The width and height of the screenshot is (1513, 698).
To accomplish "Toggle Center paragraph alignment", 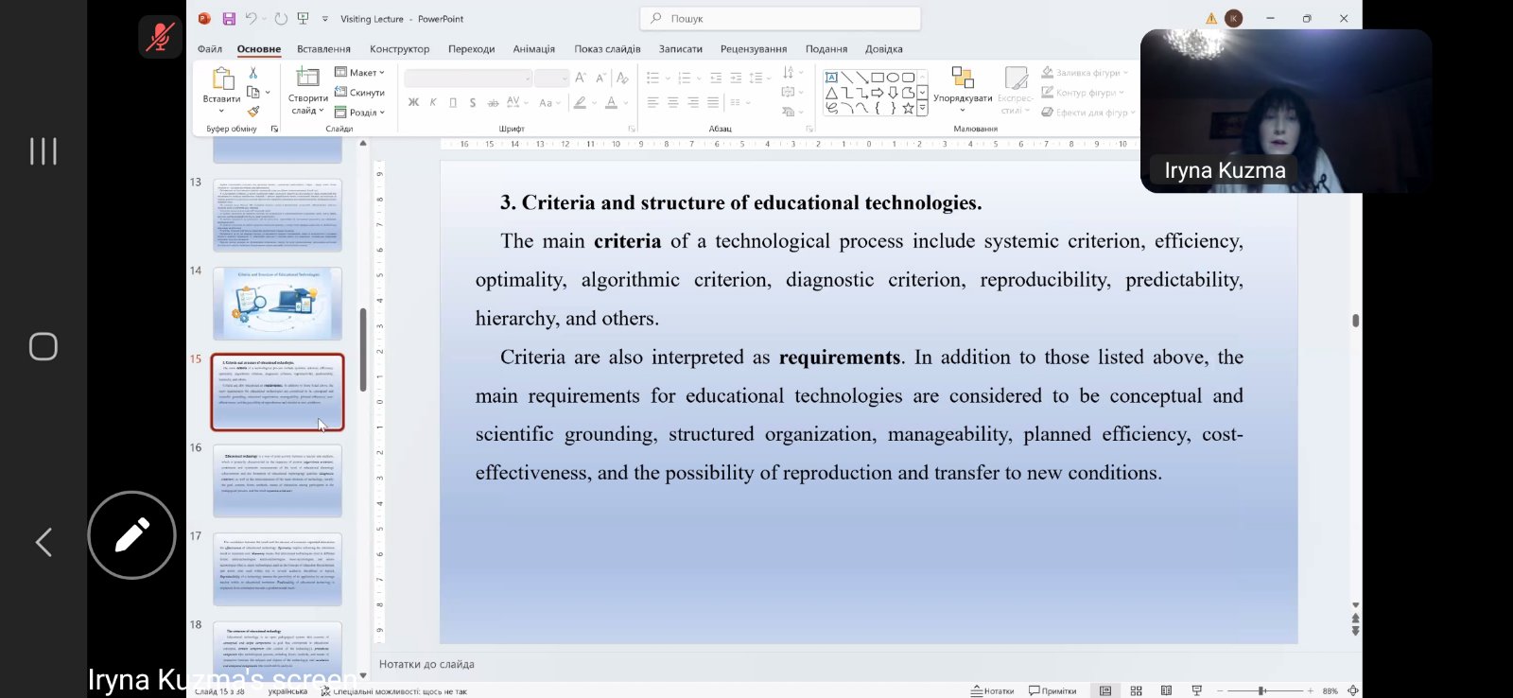I will tap(673, 102).
